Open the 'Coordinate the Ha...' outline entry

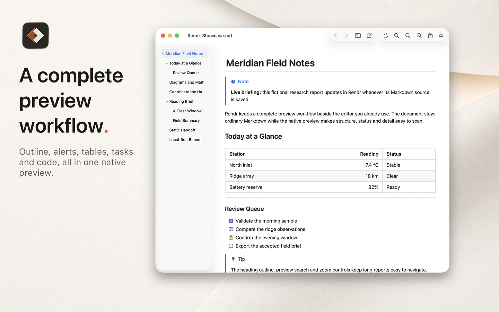click(187, 92)
